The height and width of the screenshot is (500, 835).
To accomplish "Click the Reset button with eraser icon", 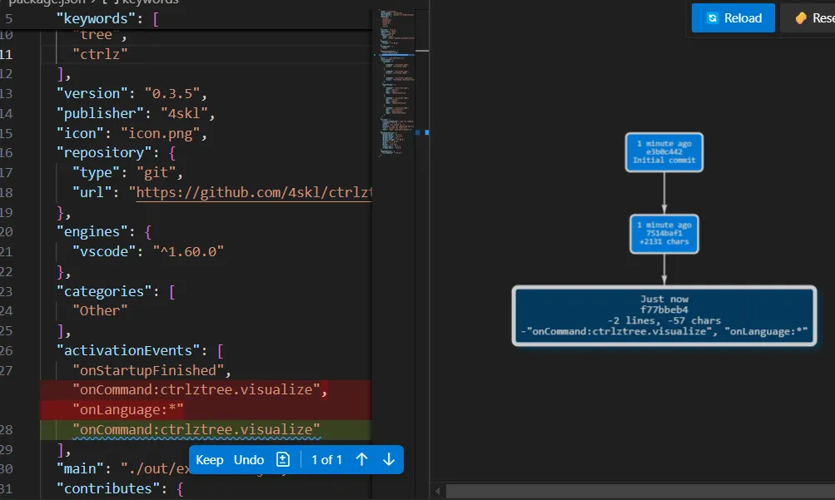I will click(808, 18).
